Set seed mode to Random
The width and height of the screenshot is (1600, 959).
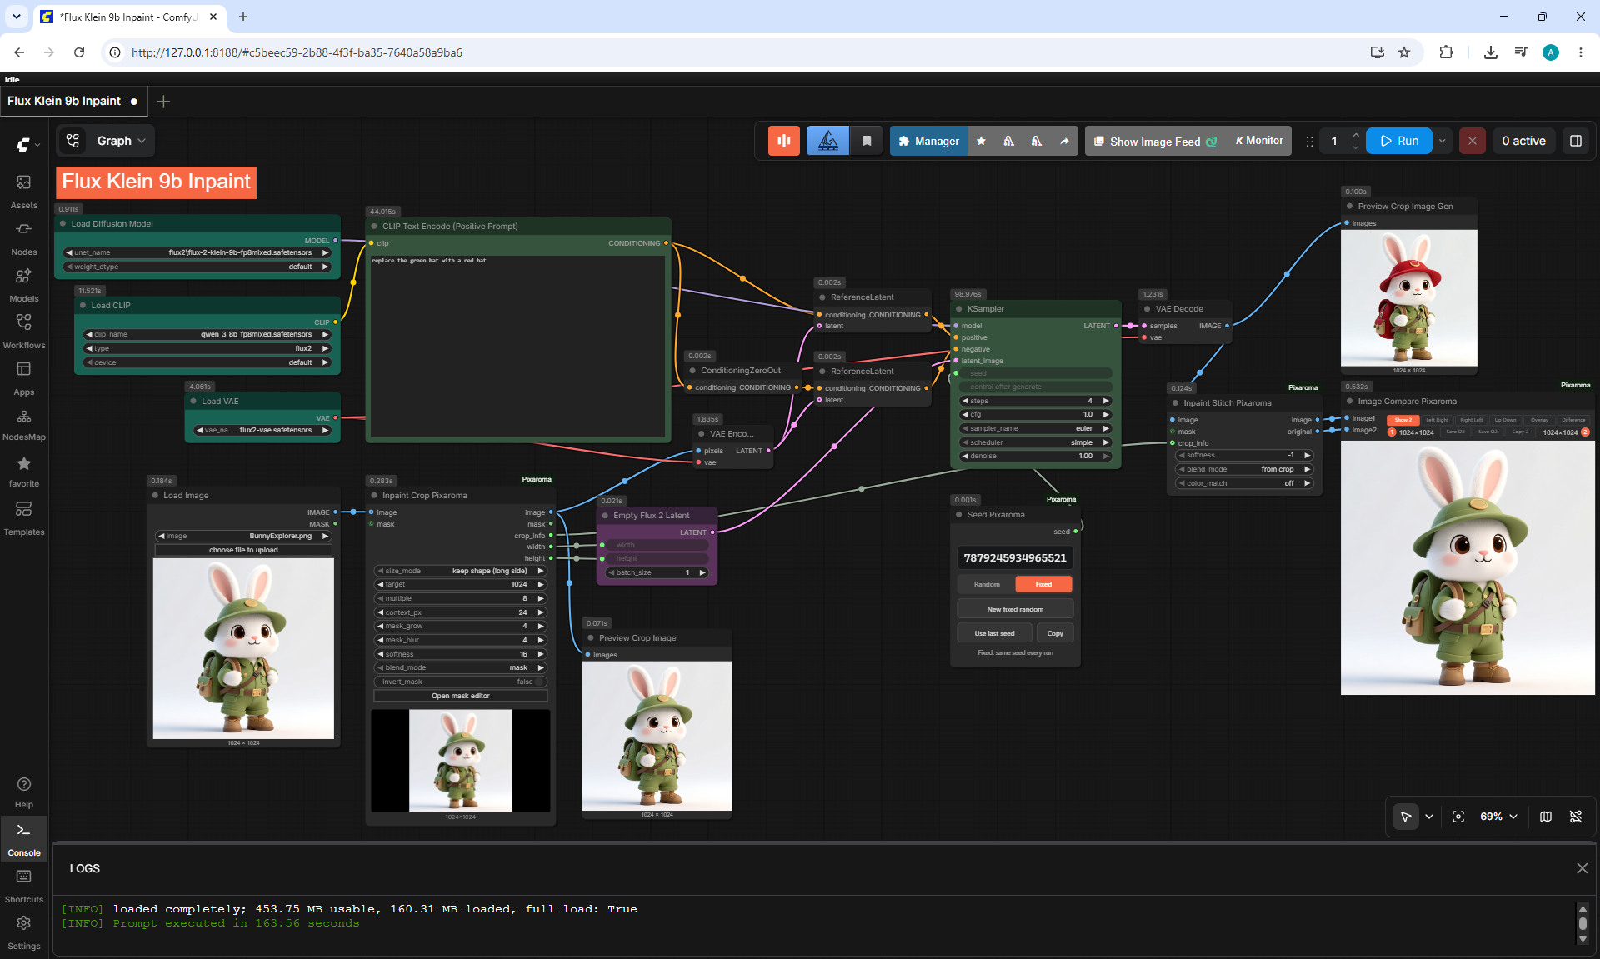[x=987, y=584]
